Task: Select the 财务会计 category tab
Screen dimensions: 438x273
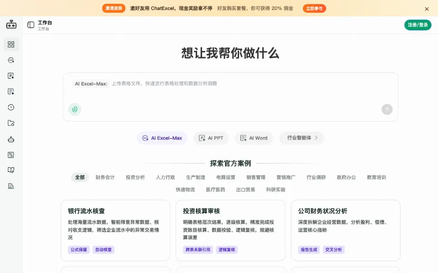Action: point(105,177)
